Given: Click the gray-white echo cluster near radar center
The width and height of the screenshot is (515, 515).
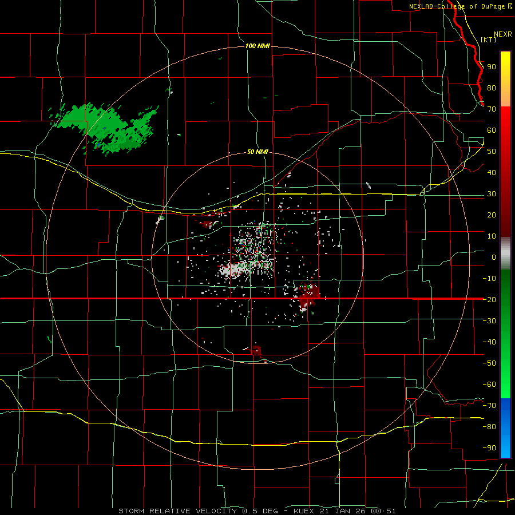Looking at the screenshot, I should 234,270.
